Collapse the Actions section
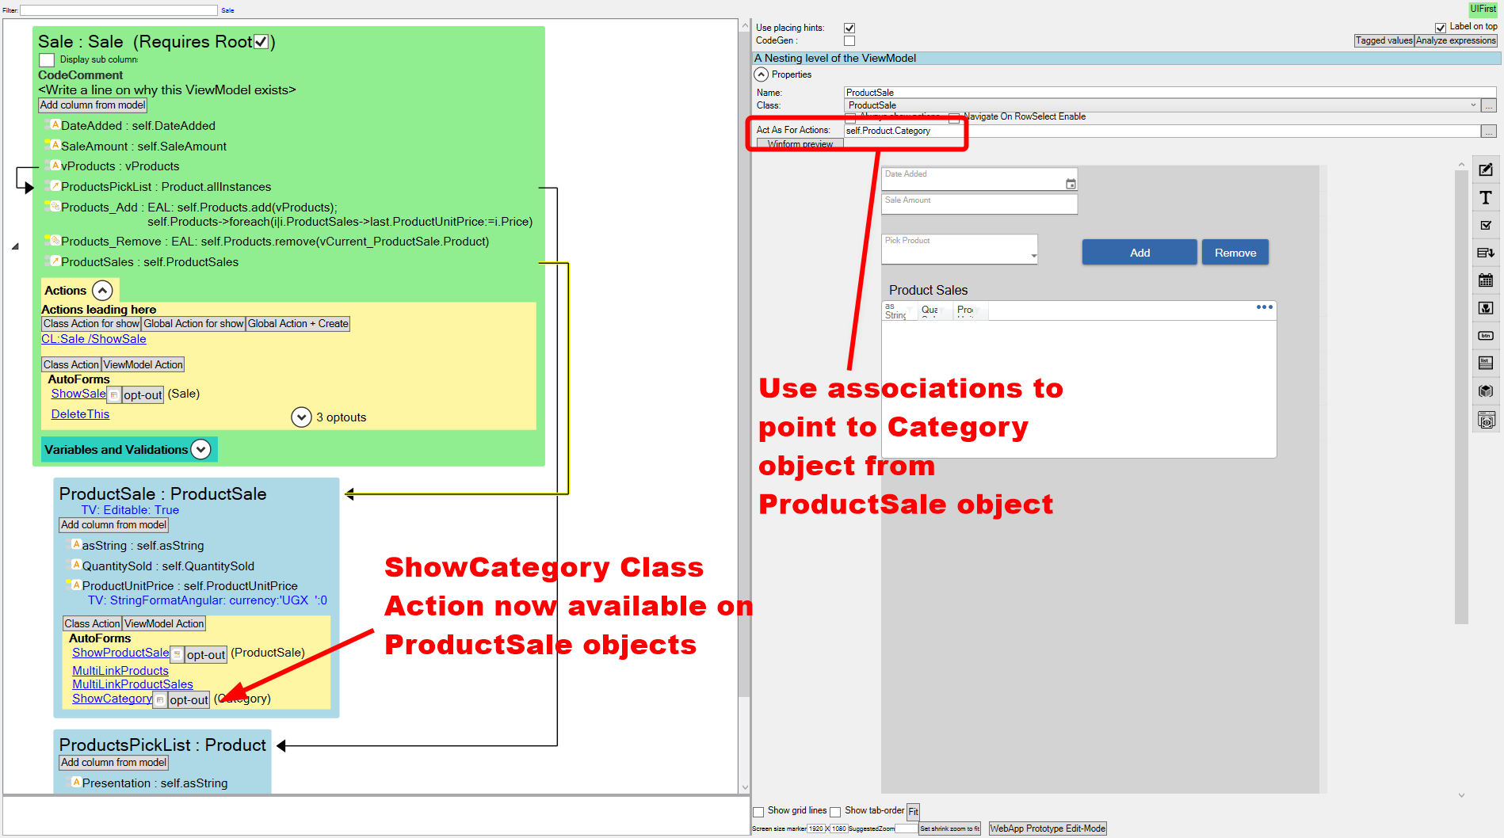 point(102,291)
